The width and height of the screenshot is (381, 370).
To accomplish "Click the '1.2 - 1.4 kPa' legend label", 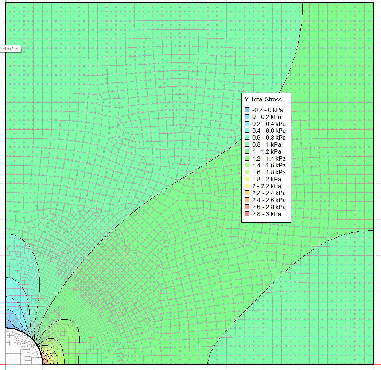I will pos(269,158).
